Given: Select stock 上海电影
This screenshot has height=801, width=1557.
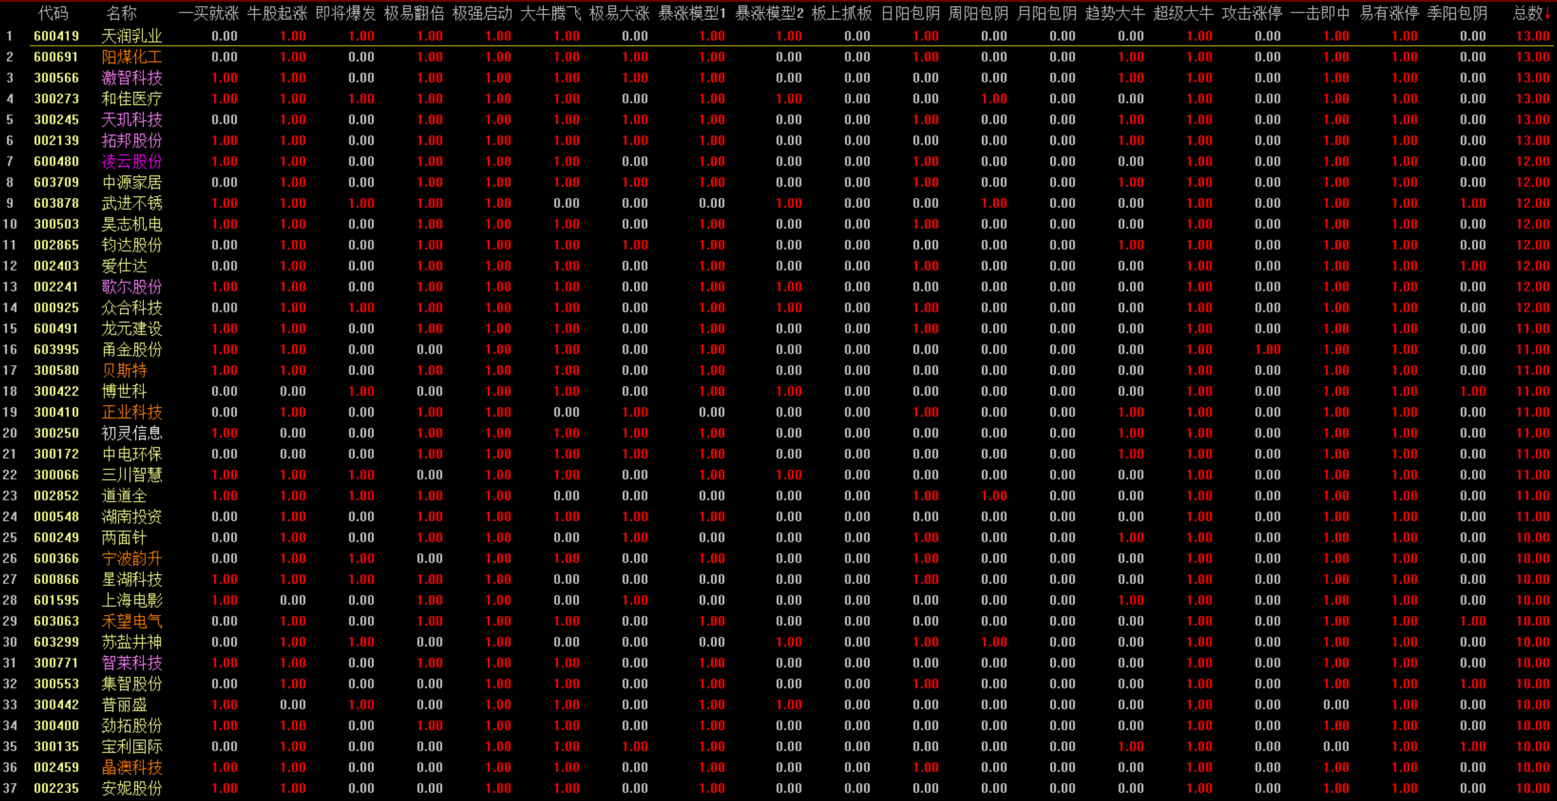Looking at the screenshot, I should point(132,600).
